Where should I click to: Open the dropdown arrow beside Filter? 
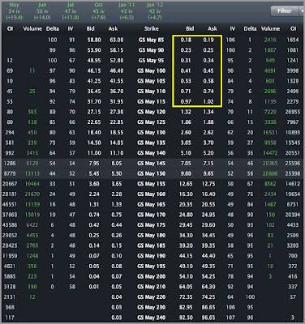click(302, 11)
